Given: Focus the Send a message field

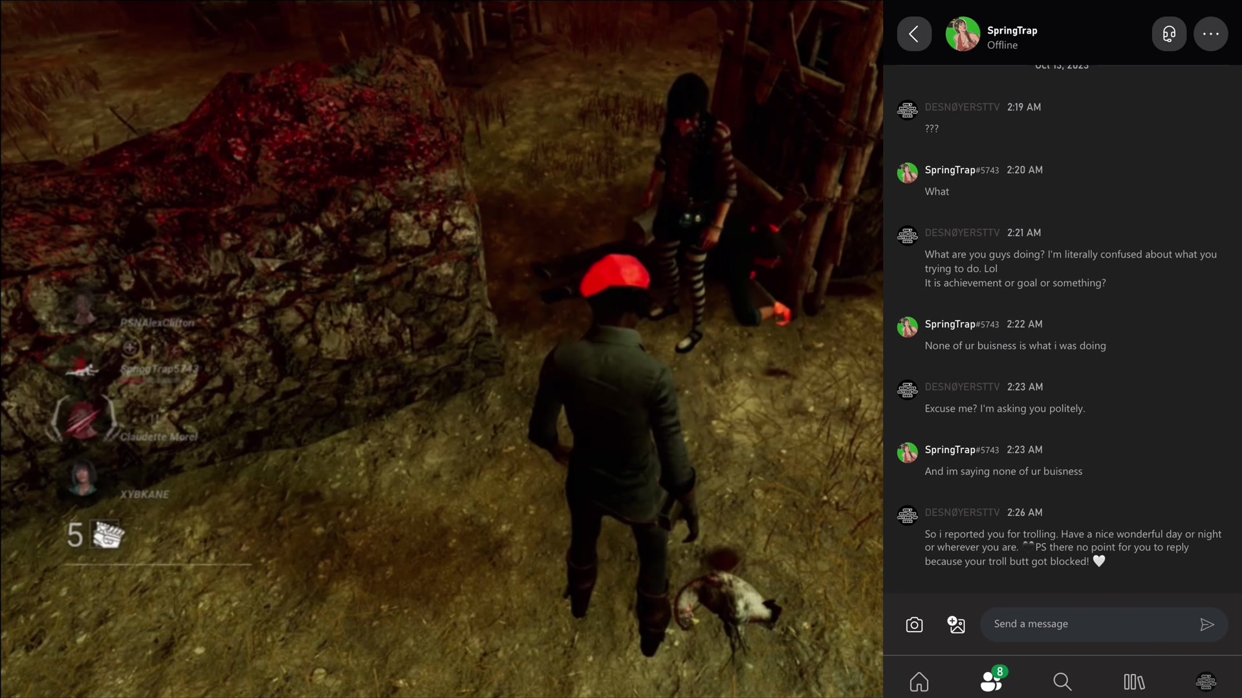Looking at the screenshot, I should [1104, 624].
